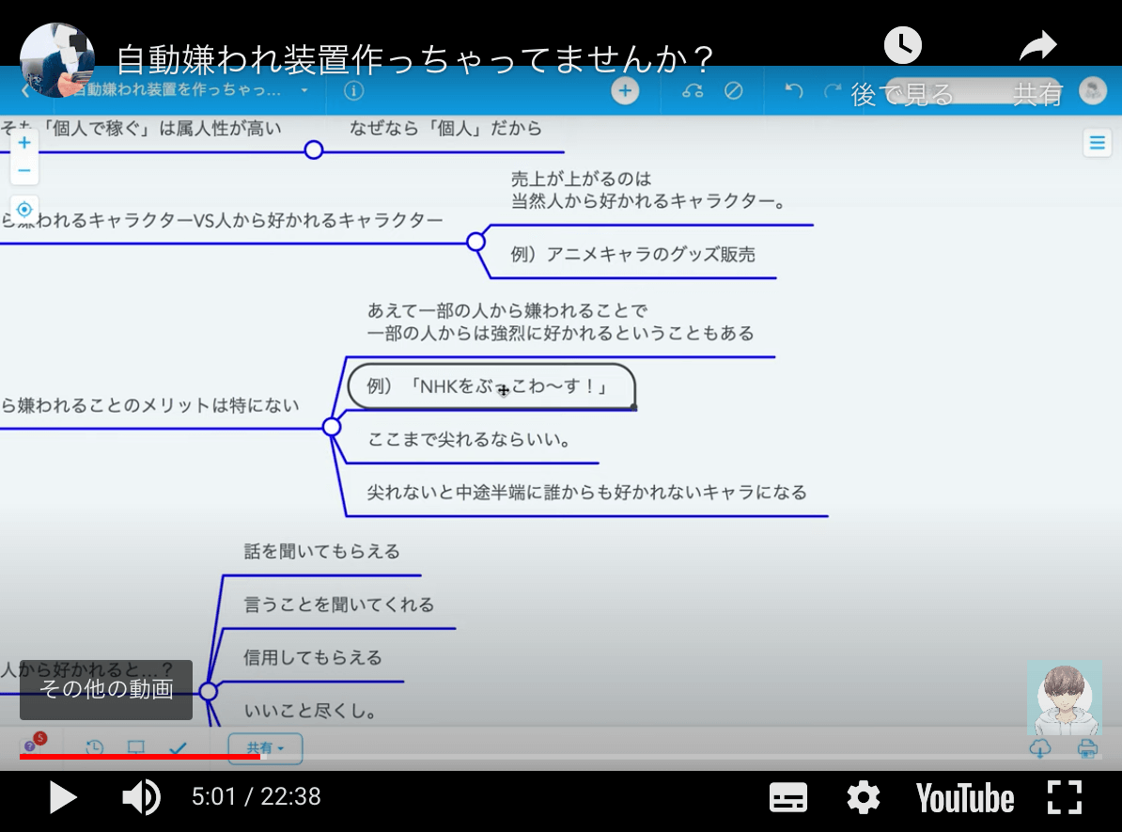
Task: Open map title dropdown arrow
Action: 304,90
